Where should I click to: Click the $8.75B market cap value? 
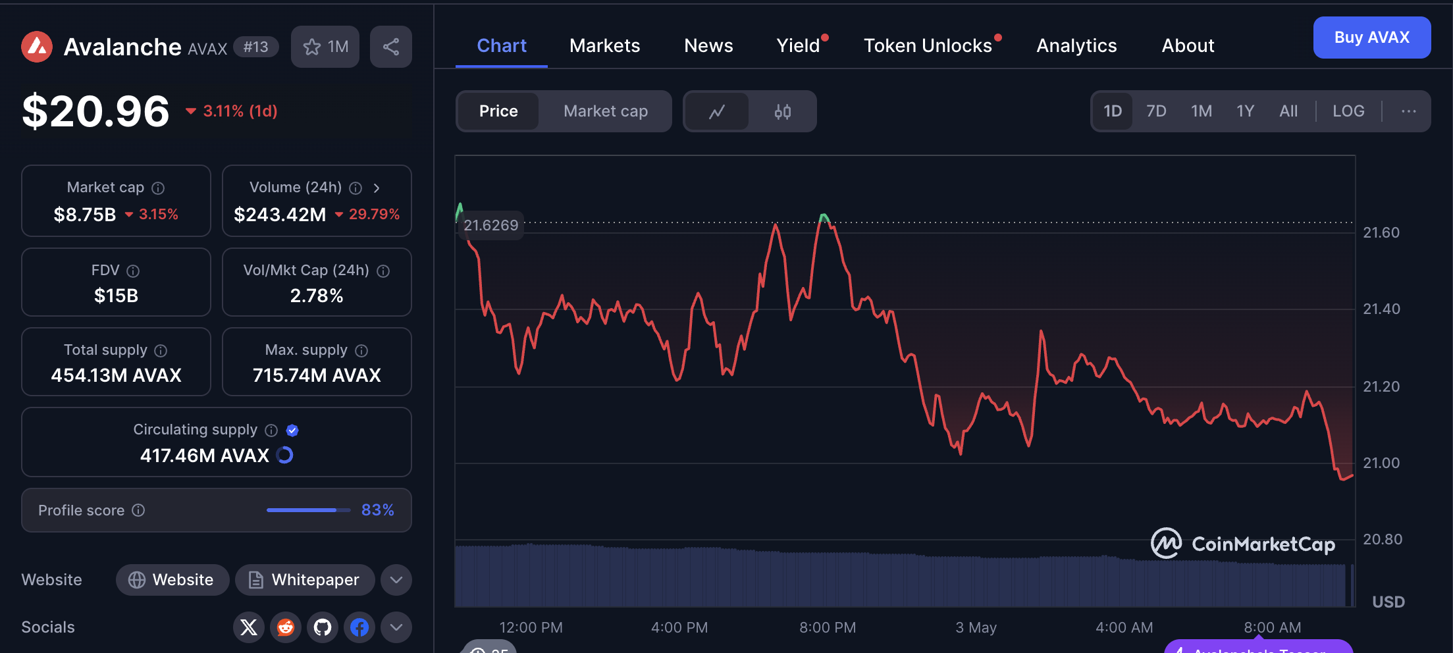[x=85, y=215]
